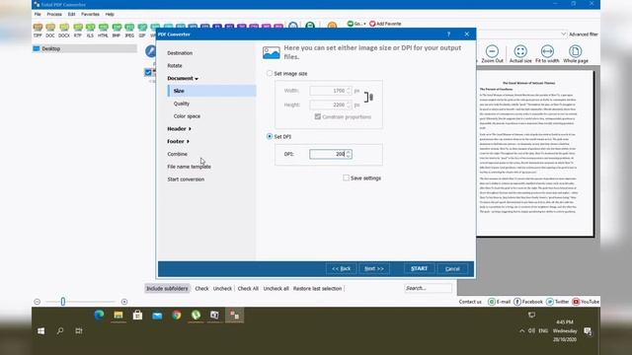Click Add Favorite heart icon
Screen dimensions: 632x355
tap(372, 24)
